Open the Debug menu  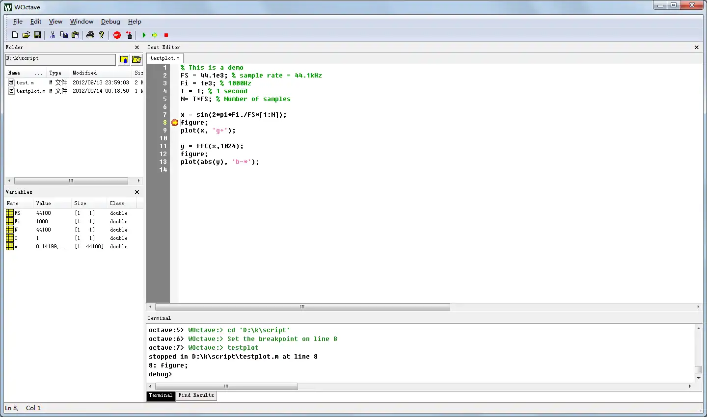[110, 22]
